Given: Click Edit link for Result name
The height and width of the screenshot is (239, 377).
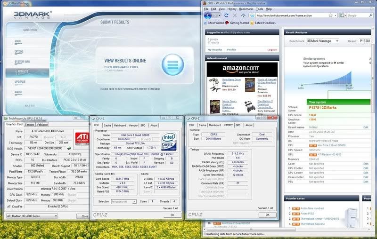Looking at the screenshot, I should click(x=366, y=127).
